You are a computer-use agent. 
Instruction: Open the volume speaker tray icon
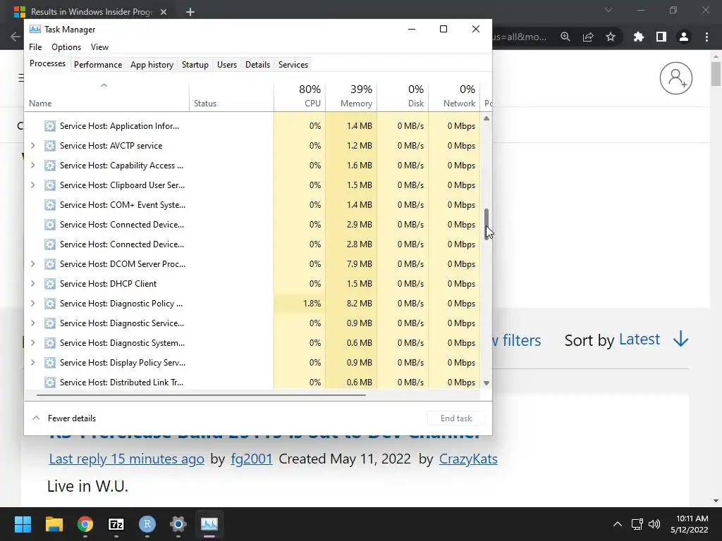pos(654,524)
